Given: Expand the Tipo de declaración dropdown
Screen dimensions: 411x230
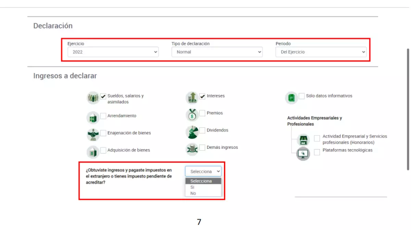Looking at the screenshot, I should 217,52.
